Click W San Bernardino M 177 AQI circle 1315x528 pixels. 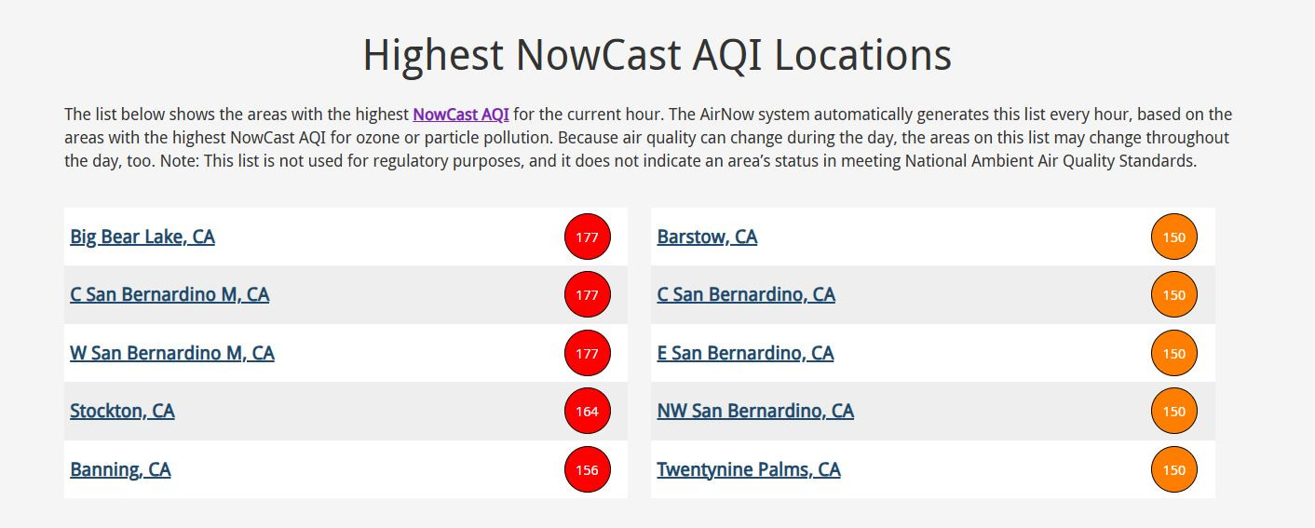click(x=587, y=353)
